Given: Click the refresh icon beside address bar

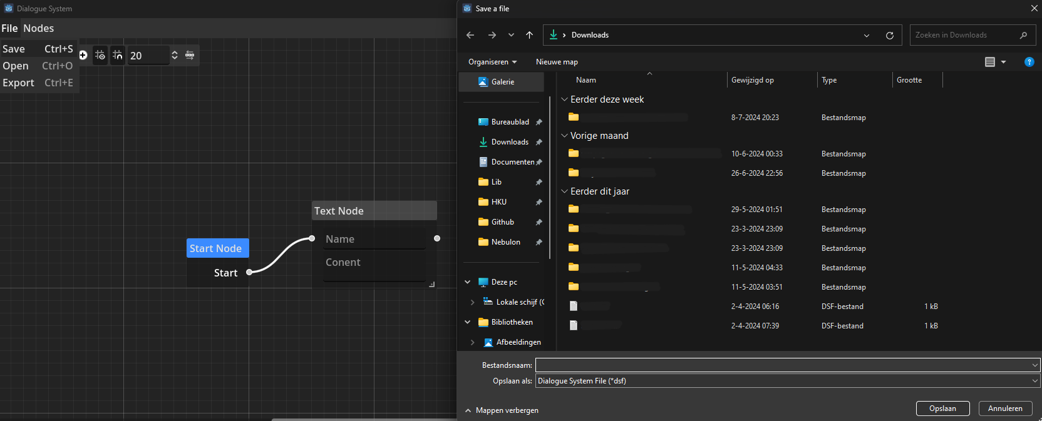Looking at the screenshot, I should pyautogui.click(x=889, y=36).
